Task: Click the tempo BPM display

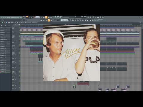Action: click(x=38, y=17)
